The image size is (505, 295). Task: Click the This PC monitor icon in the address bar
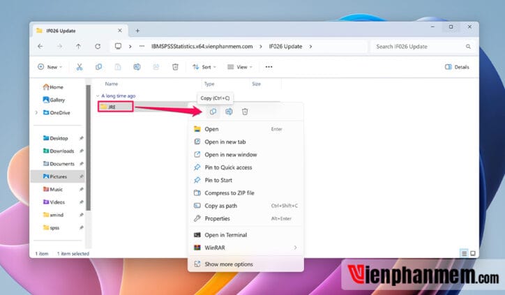pyautogui.click(x=118, y=46)
